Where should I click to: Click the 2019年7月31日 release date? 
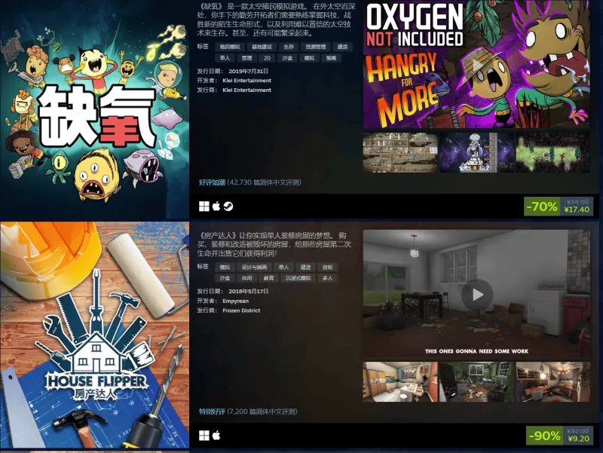pyautogui.click(x=248, y=71)
